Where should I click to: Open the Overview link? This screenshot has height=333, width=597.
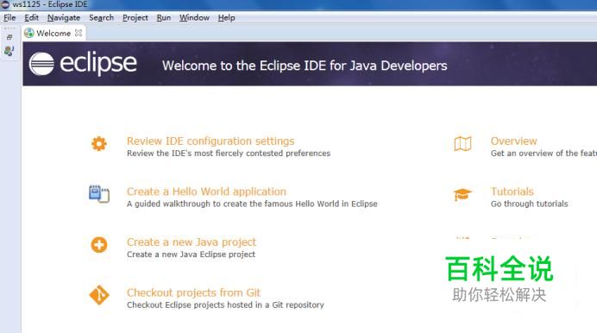point(513,141)
